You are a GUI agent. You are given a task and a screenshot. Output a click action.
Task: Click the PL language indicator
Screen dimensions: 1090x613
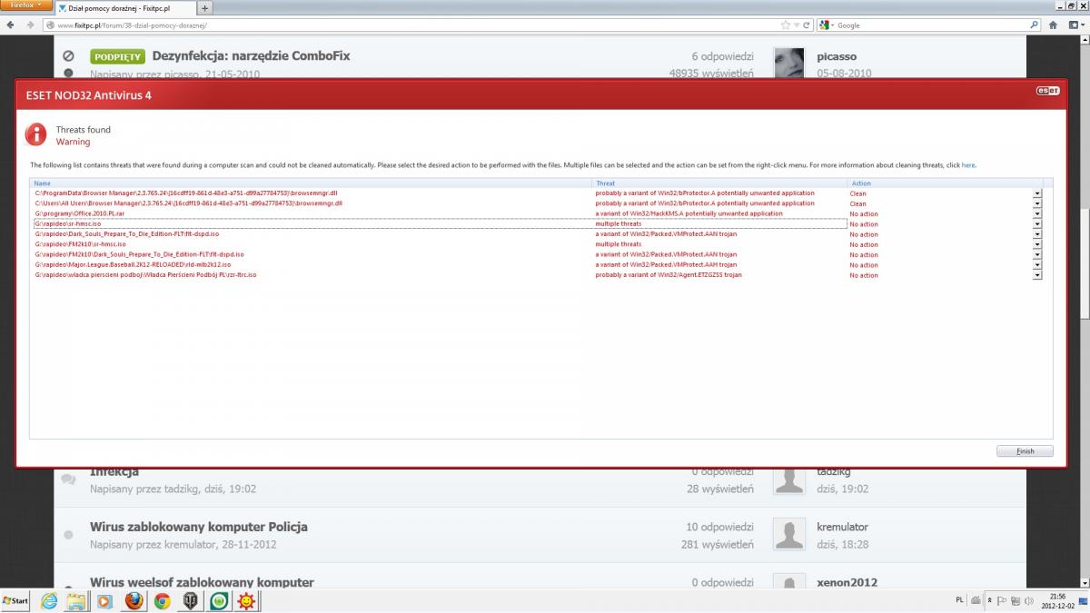click(x=960, y=600)
